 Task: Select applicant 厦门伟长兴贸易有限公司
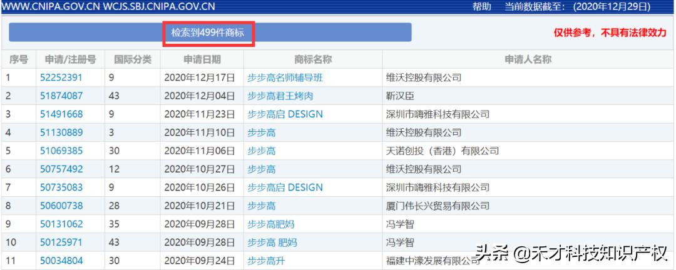pyautogui.click(x=438, y=206)
